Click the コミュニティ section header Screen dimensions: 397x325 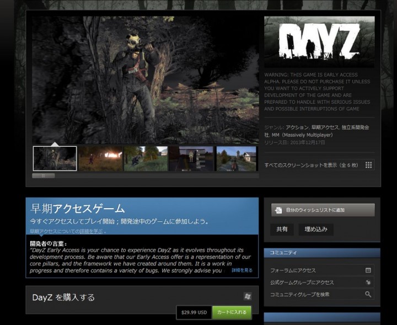pos(322,253)
